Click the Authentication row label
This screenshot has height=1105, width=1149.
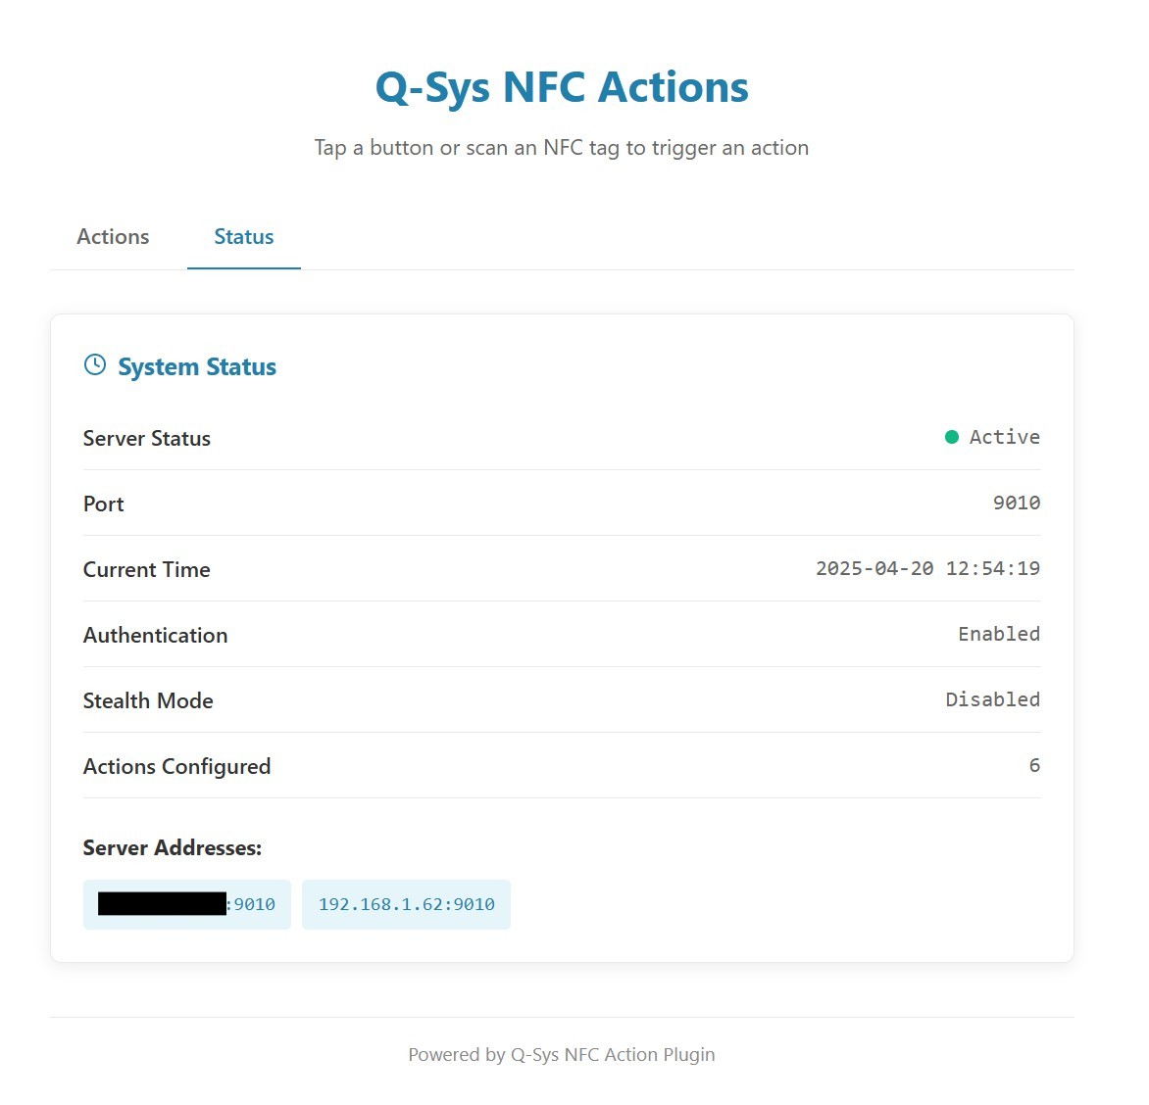click(x=155, y=635)
